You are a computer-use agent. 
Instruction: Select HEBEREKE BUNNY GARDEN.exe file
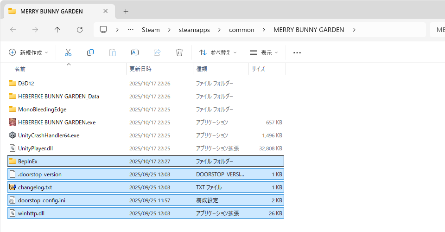[57, 122]
